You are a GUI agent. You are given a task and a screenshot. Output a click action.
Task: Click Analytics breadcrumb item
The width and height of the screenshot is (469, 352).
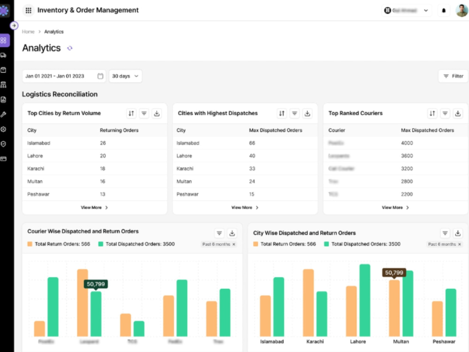click(x=54, y=32)
